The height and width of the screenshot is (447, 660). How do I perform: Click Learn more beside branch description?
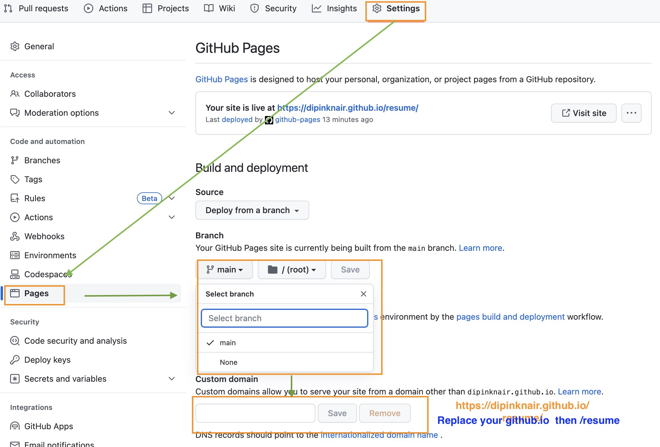pyautogui.click(x=480, y=248)
